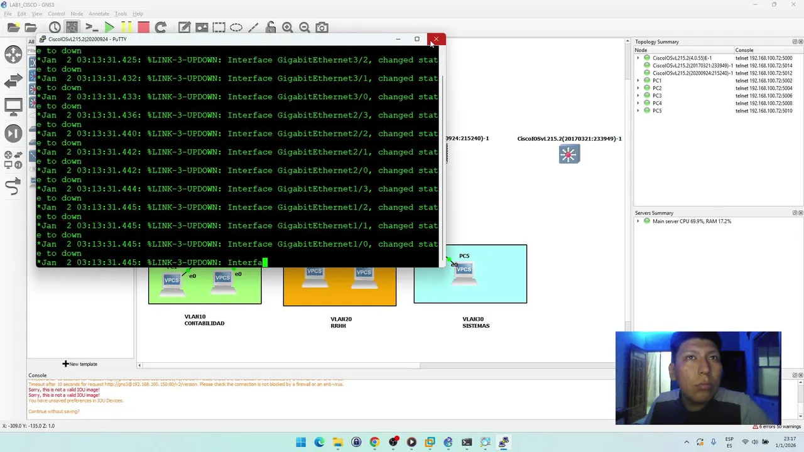
Task: Click the Zoom out magnifier icon
Action: click(x=305, y=28)
